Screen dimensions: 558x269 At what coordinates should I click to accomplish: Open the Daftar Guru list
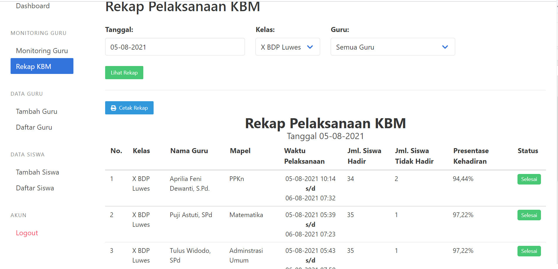[x=34, y=127]
